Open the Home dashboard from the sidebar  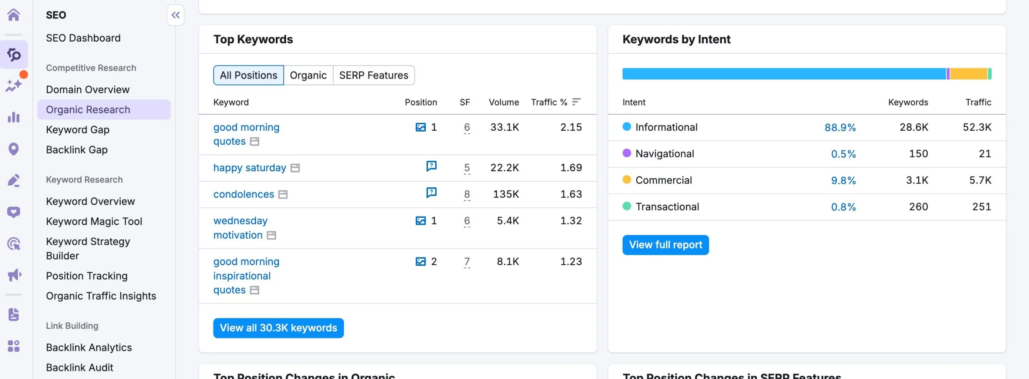[x=14, y=15]
